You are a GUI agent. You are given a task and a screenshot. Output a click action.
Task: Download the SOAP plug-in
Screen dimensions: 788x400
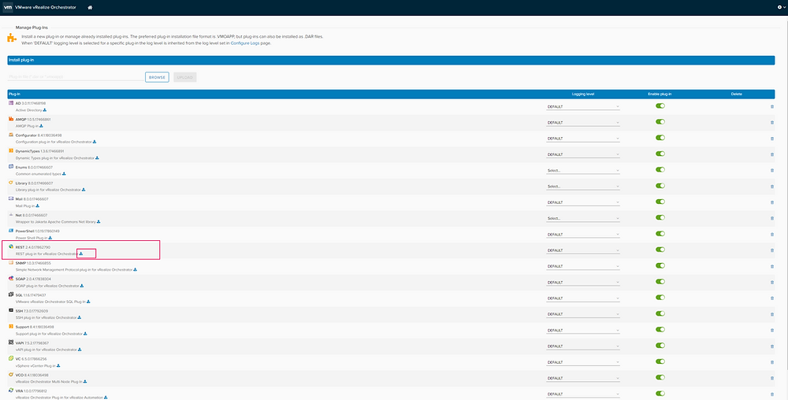(82, 286)
